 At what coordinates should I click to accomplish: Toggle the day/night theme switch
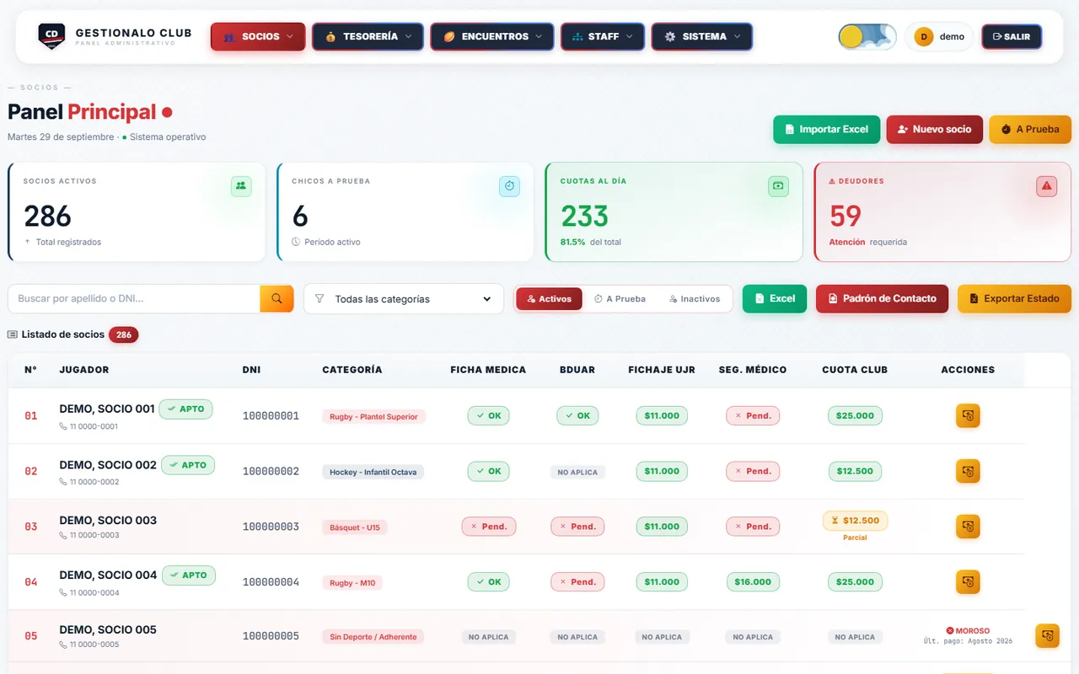pyautogui.click(x=867, y=36)
